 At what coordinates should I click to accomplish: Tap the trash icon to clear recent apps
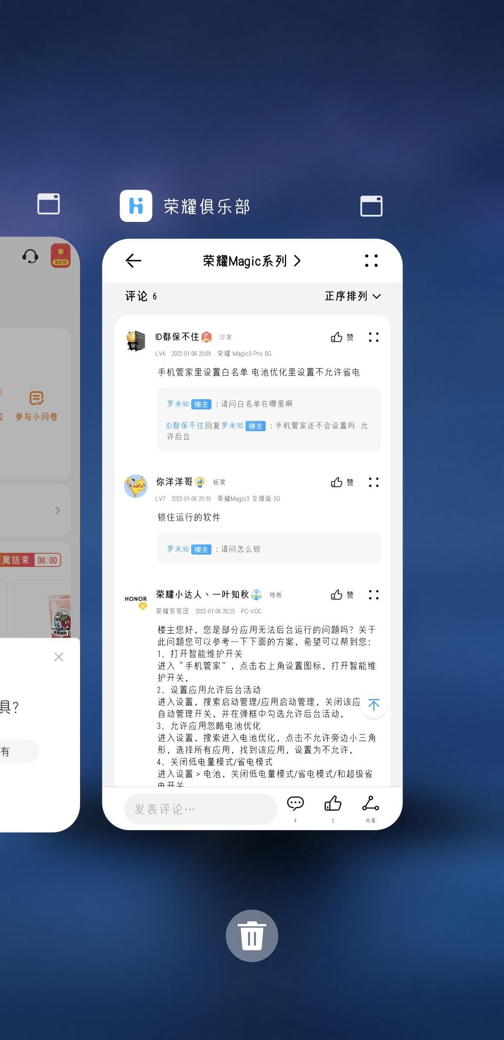click(x=252, y=936)
